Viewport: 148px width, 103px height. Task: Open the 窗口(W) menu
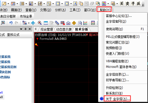(90, 10)
